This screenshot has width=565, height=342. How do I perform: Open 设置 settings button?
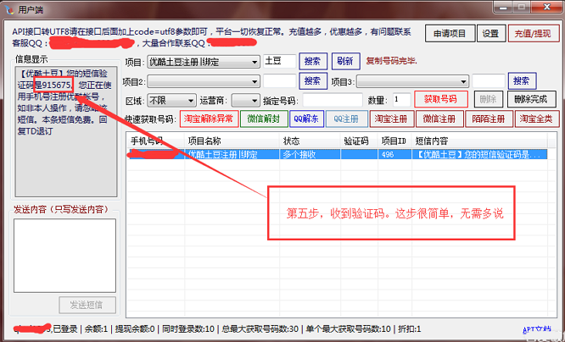[x=491, y=34]
